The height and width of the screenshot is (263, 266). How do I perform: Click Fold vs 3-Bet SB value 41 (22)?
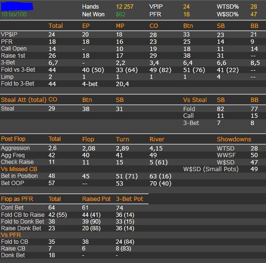click(228, 70)
